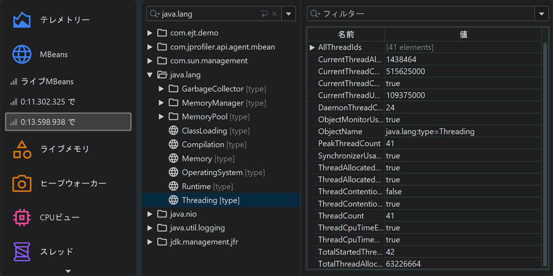Image resolution: width=553 pixels, height=276 pixels.
Task: Open the Telemetry (テレメトリー) section icon
Action: tap(22, 20)
